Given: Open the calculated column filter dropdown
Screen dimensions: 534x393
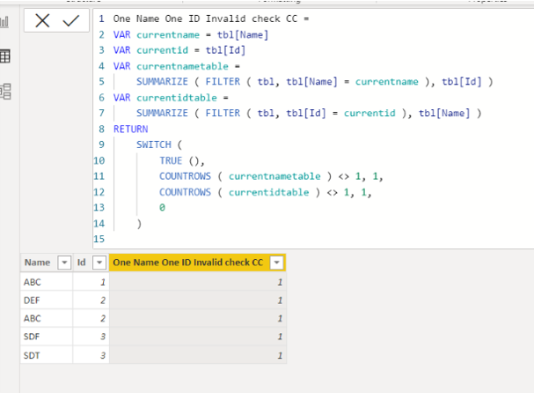Looking at the screenshot, I should [276, 263].
